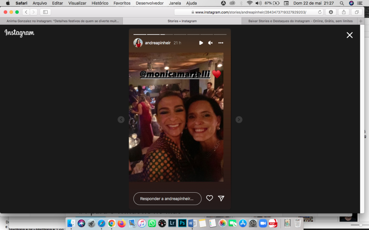Open the Safari share menu
The width and height of the screenshot is (369, 230).
coord(343,12)
